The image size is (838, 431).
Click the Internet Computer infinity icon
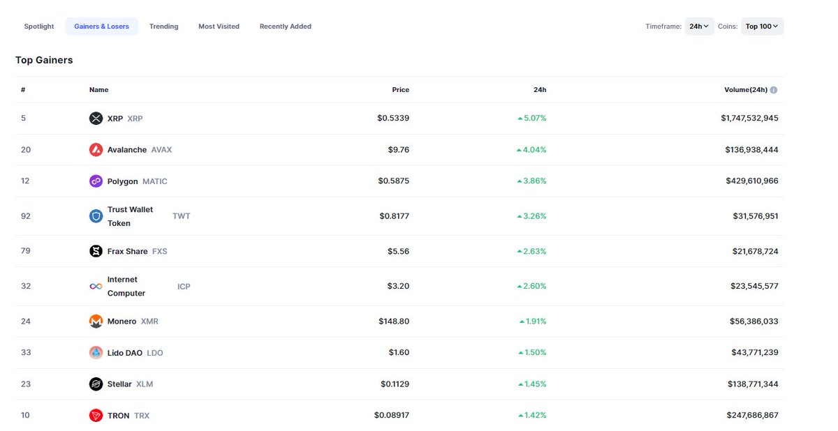tap(96, 287)
